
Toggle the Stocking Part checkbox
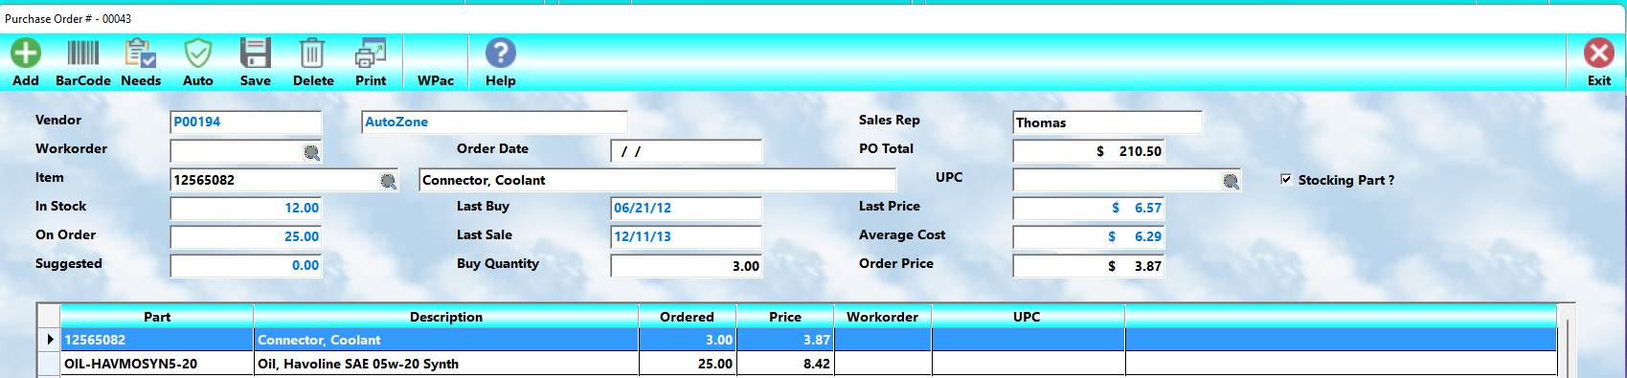[1286, 179]
